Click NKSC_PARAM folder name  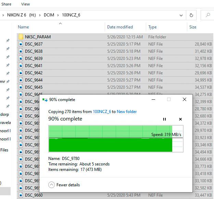pyautogui.click(x=38, y=37)
